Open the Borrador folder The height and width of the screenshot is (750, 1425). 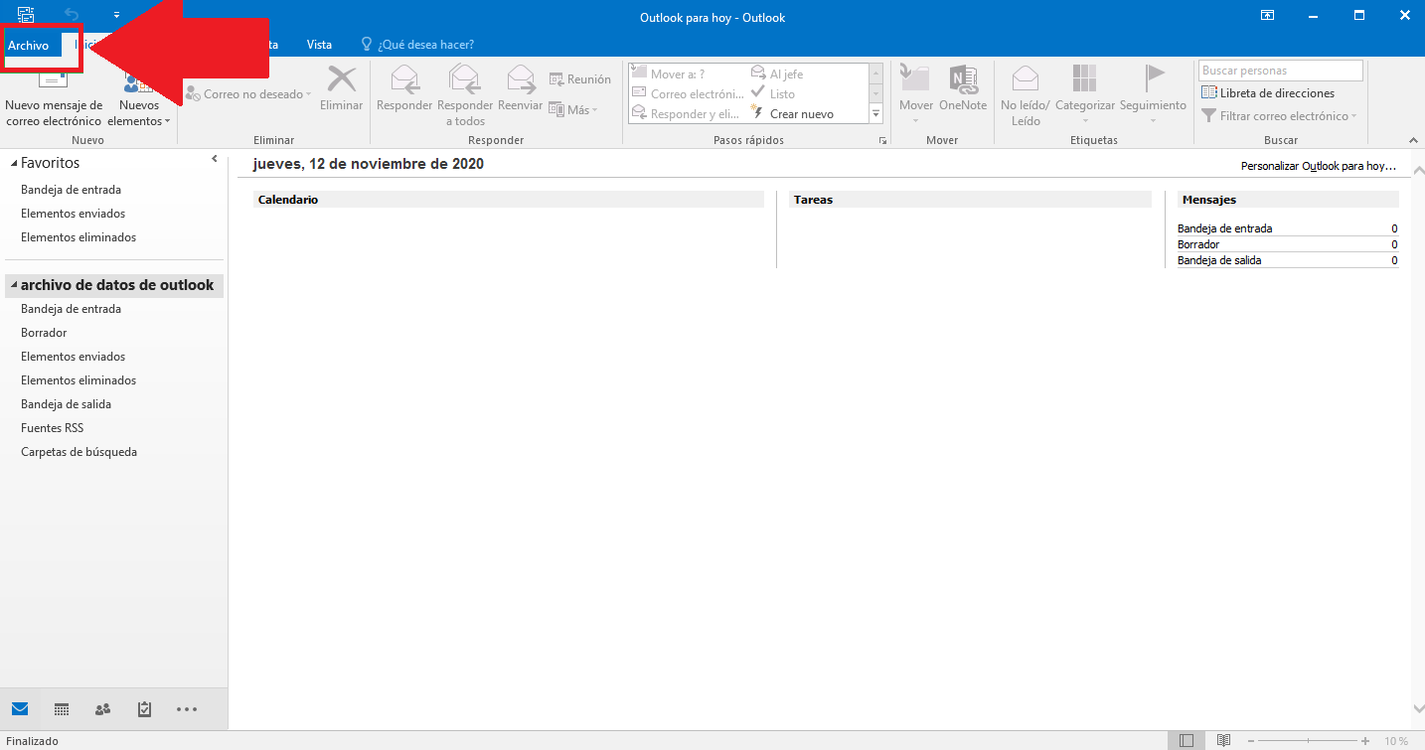point(44,333)
